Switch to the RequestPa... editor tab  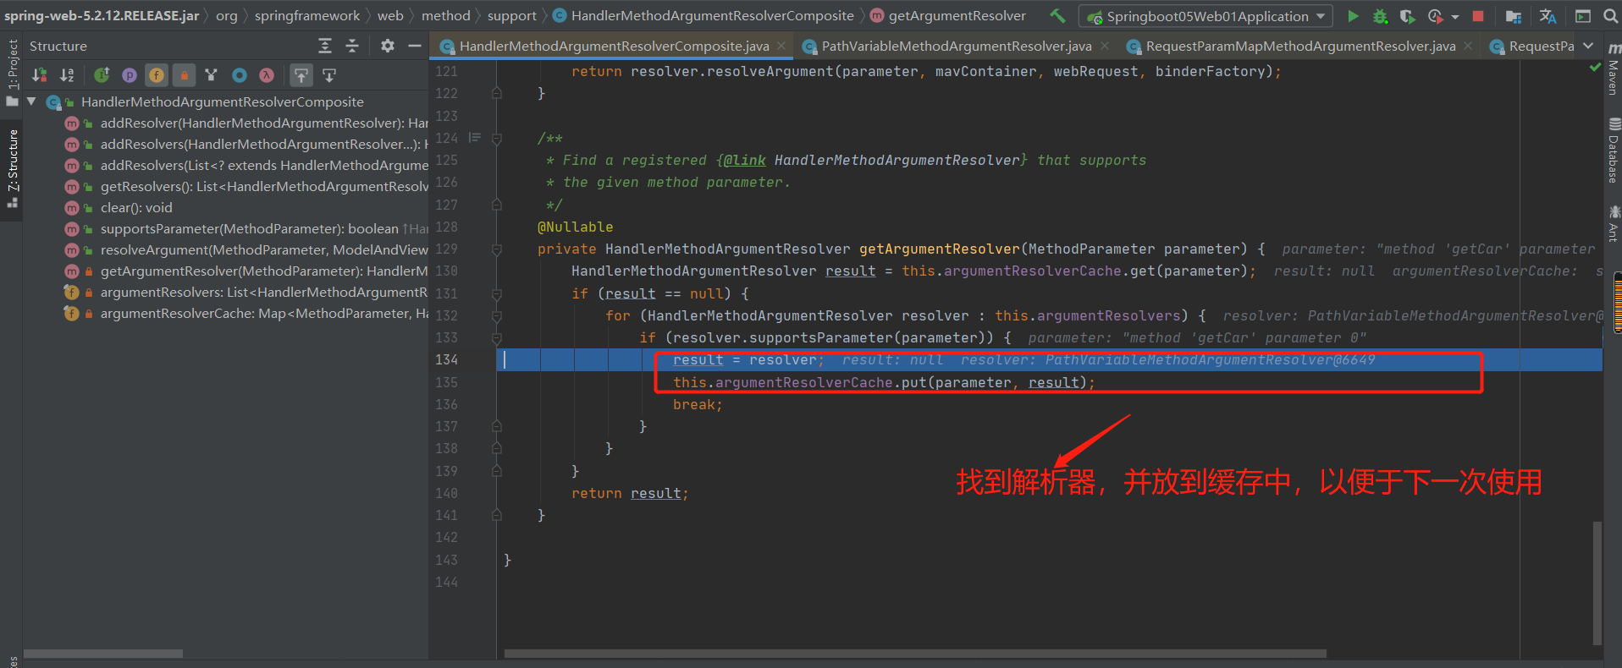(1531, 46)
